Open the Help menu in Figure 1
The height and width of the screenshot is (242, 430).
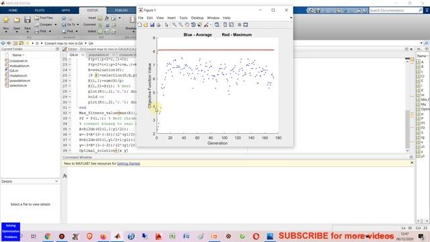tap(226, 18)
